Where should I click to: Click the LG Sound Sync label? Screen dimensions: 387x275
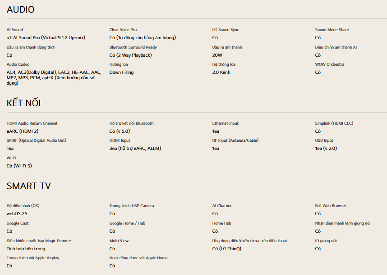(226, 30)
